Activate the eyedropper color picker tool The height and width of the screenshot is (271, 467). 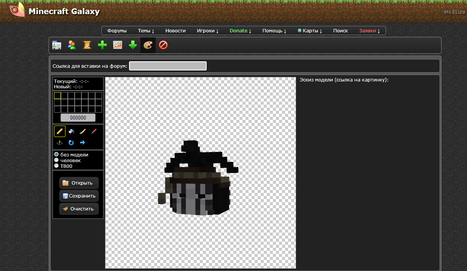point(94,131)
